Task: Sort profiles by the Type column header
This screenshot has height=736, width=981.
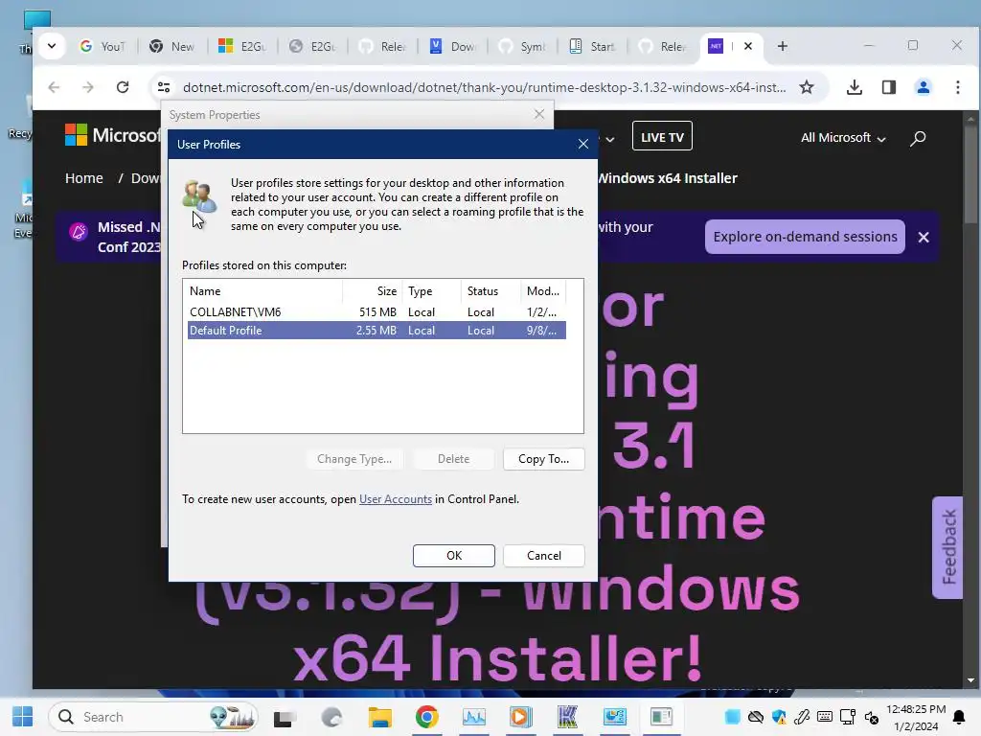Action: 431,291
